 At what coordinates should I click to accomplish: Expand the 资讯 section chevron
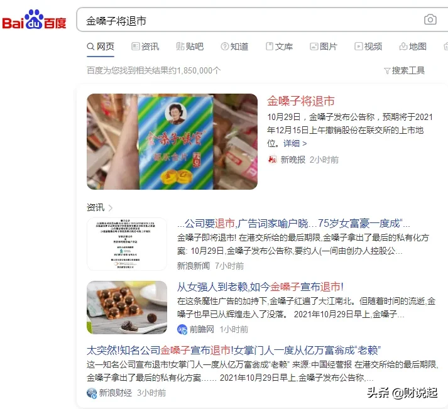(111, 208)
